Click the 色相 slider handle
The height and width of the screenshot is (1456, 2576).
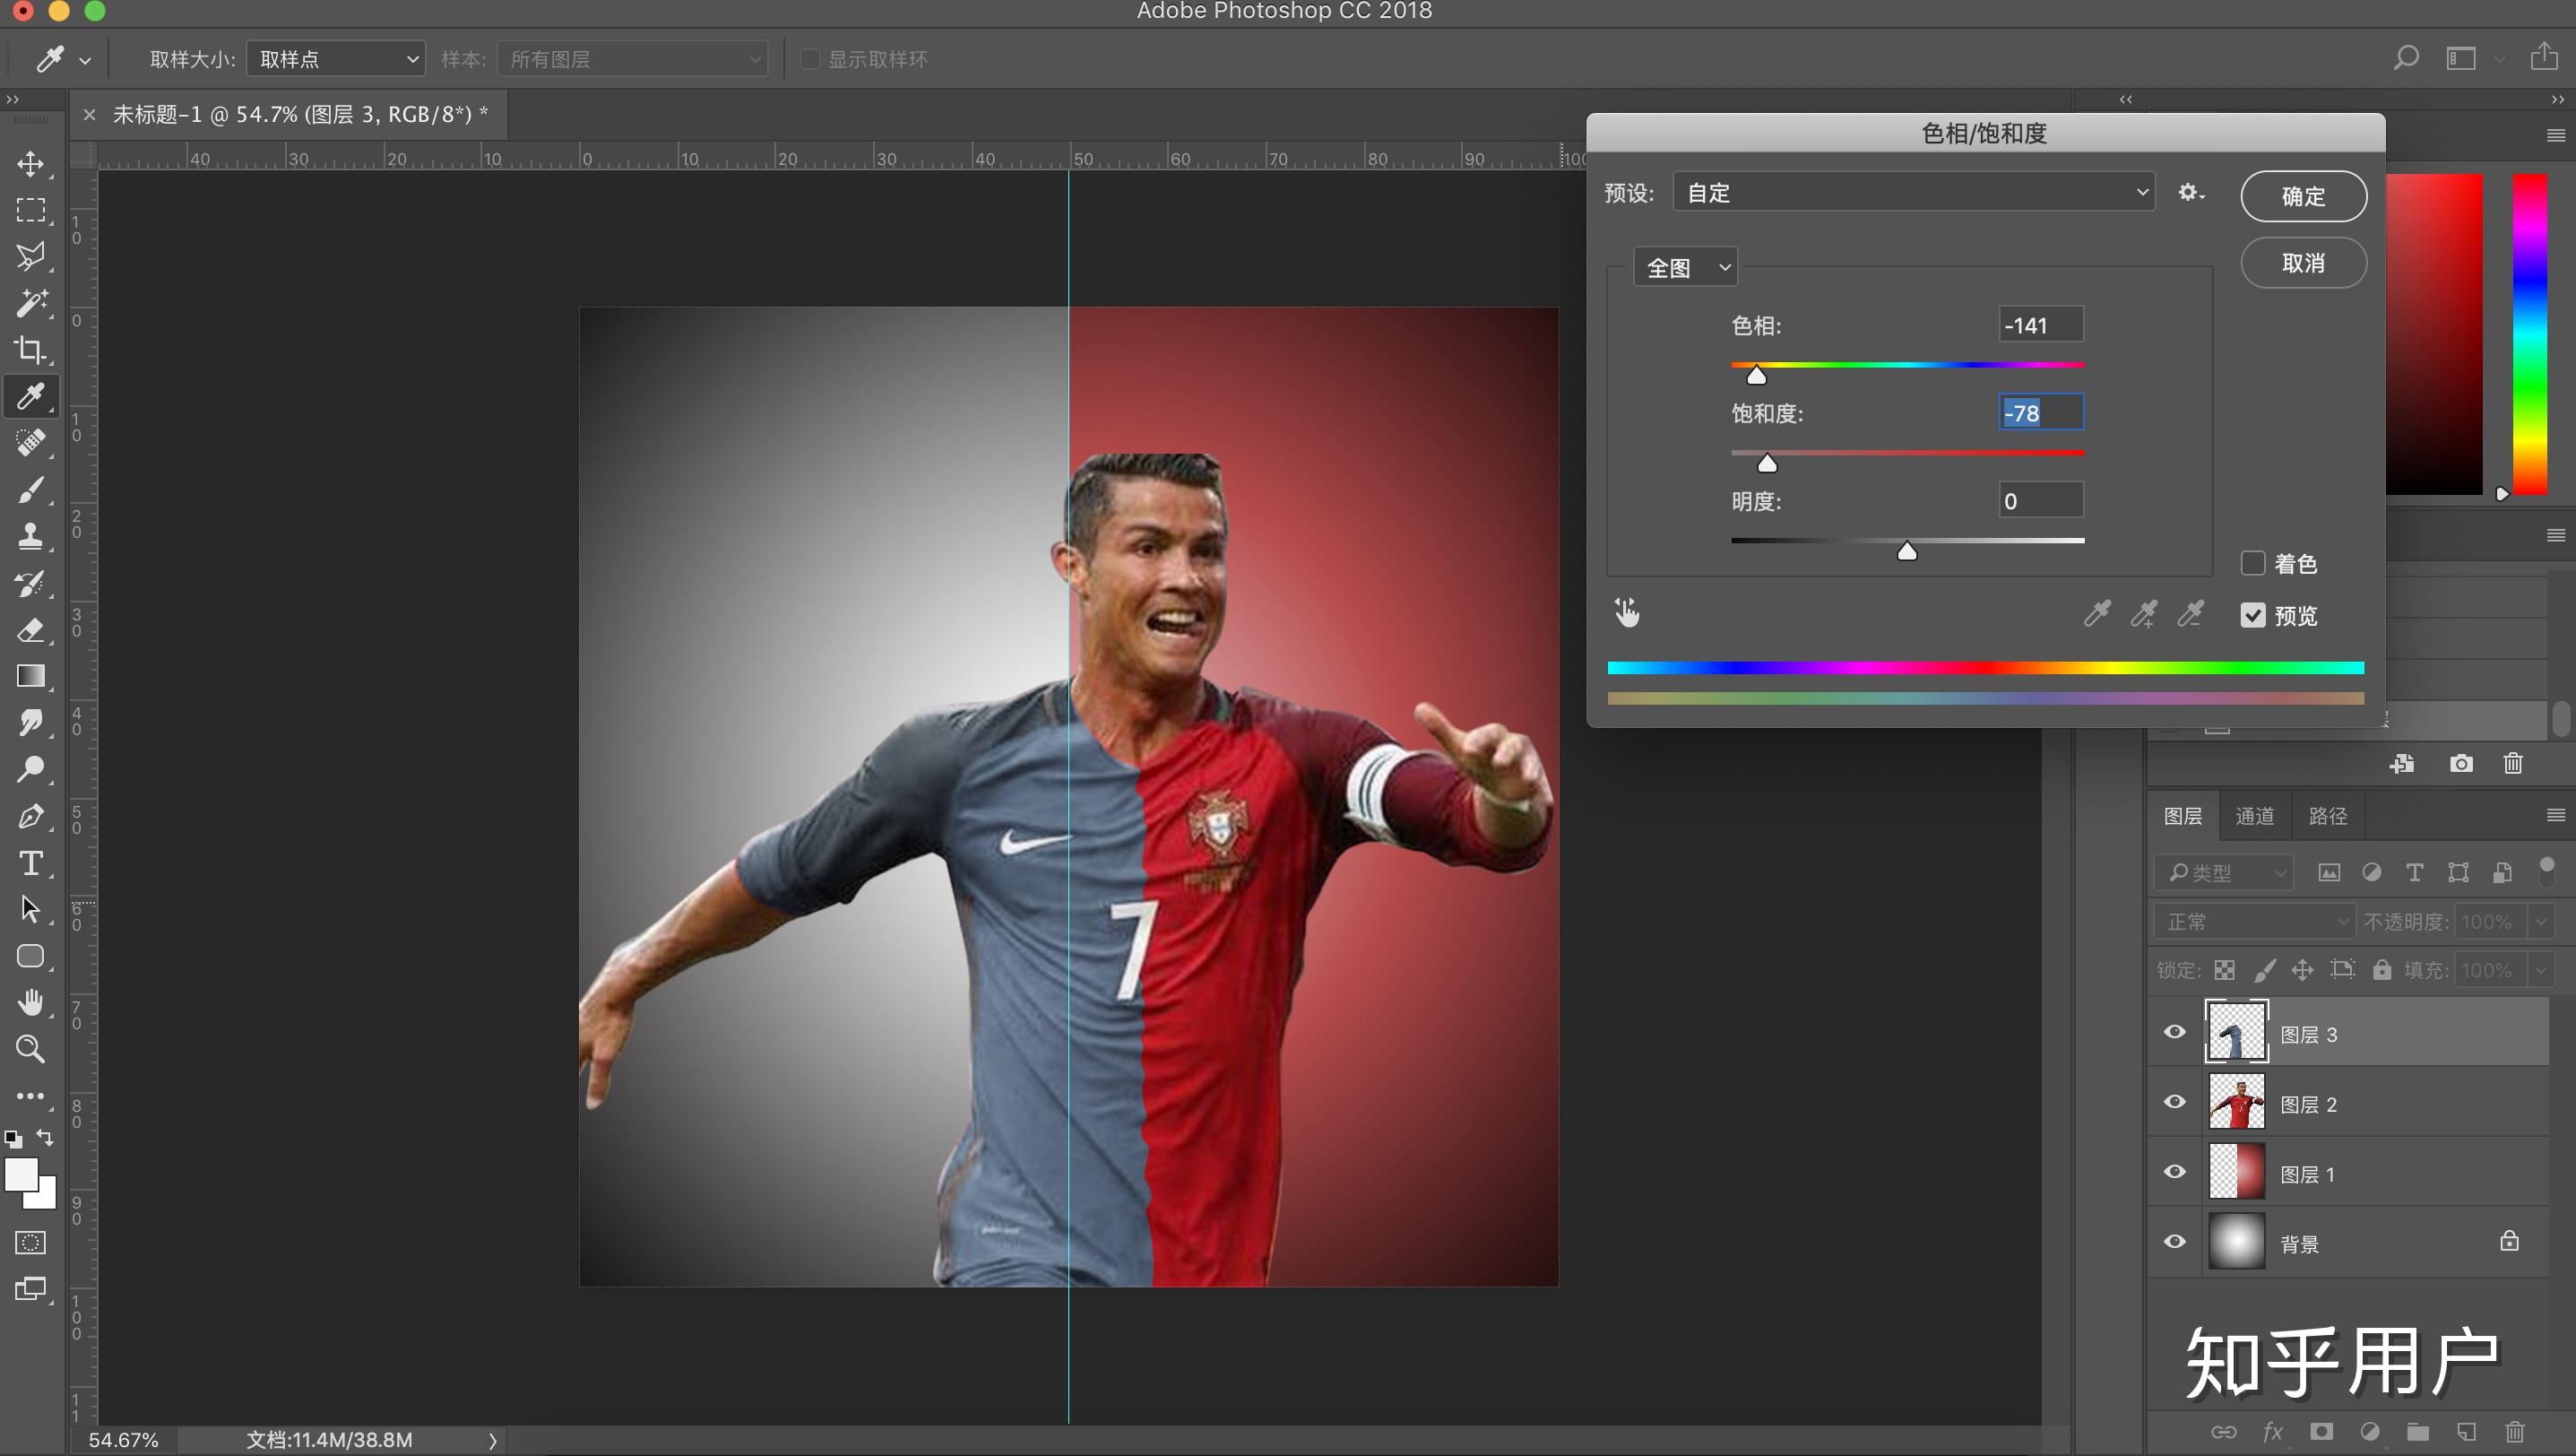tap(1756, 376)
